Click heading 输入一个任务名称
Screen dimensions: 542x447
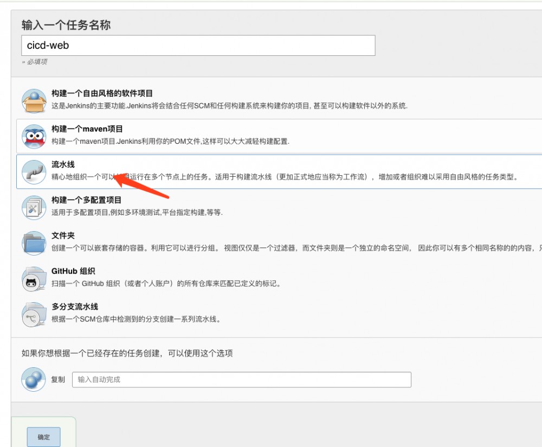coord(66,25)
